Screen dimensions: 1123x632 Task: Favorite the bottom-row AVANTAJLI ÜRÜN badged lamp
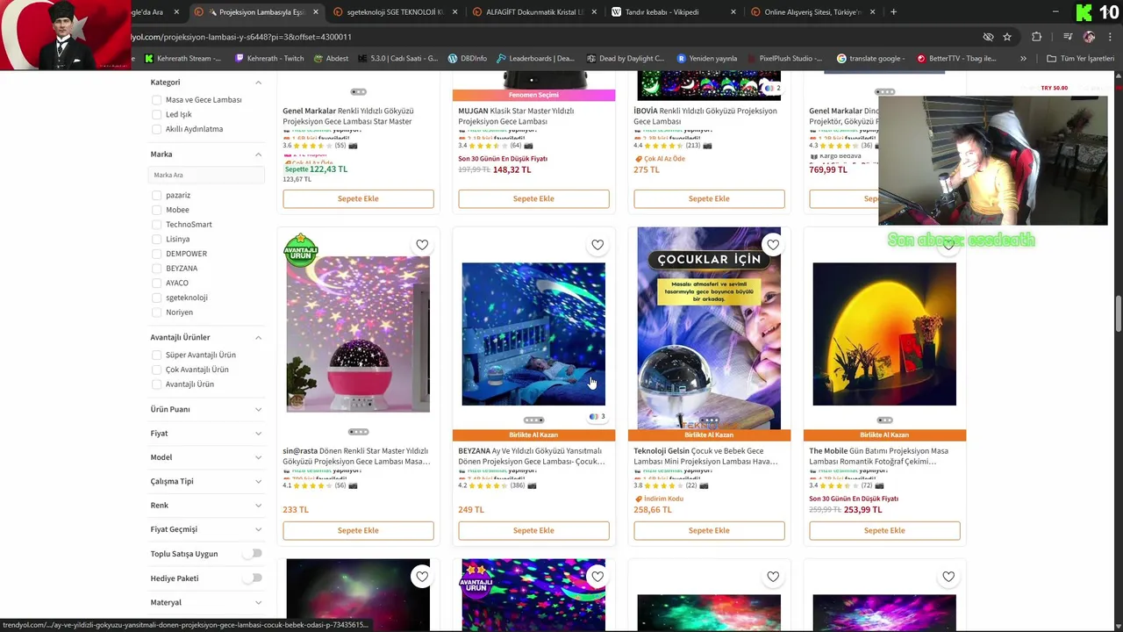pyautogui.click(x=597, y=577)
